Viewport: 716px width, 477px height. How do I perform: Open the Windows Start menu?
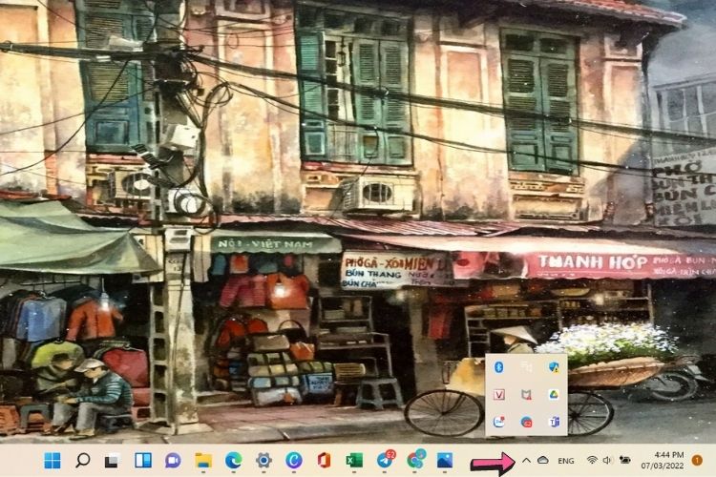53,461
